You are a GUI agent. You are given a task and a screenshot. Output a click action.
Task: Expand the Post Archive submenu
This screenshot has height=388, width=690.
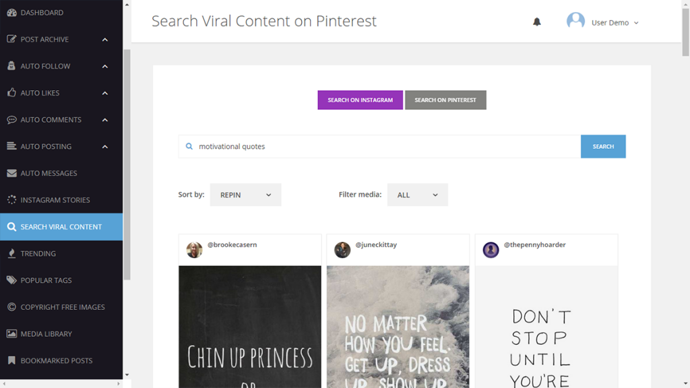[x=105, y=40]
